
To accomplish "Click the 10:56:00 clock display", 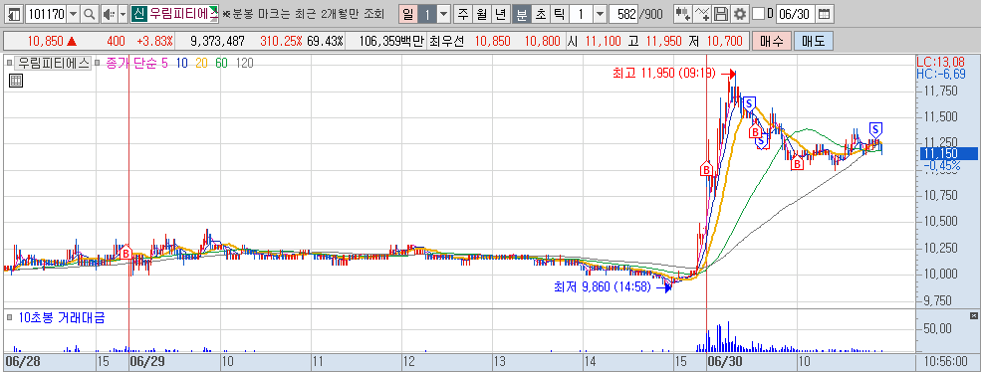I will tap(947, 362).
